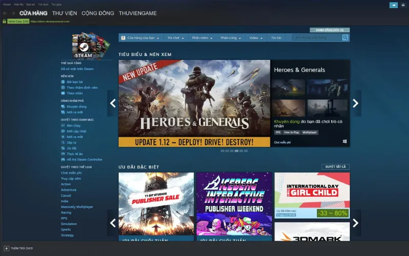Click the Bán chạy chart icon
The image size is (409, 256).
coord(63,125)
